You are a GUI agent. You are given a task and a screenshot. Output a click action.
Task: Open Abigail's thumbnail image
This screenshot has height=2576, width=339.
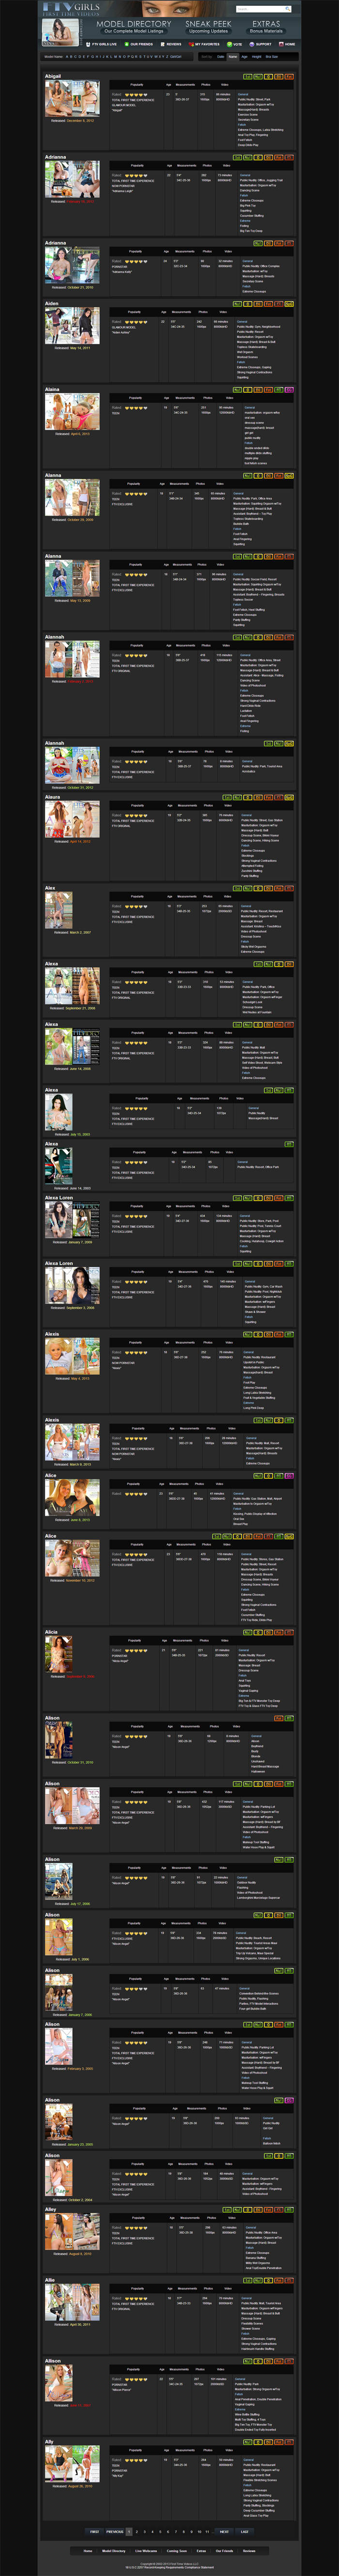72,98
